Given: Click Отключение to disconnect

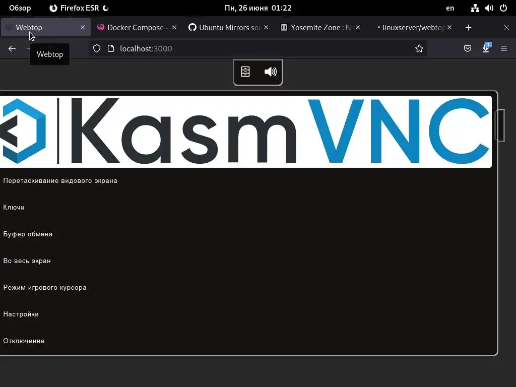Looking at the screenshot, I should pyautogui.click(x=24, y=341).
